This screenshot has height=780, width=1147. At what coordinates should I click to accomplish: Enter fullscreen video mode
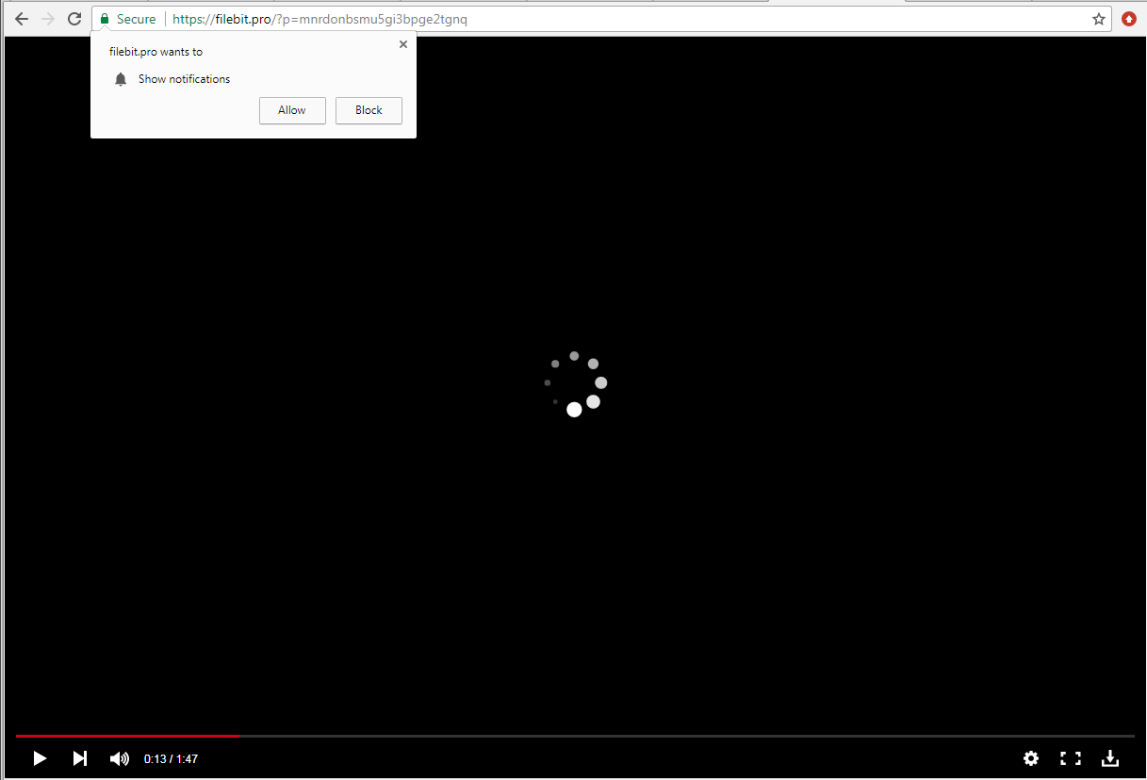pyautogui.click(x=1071, y=758)
